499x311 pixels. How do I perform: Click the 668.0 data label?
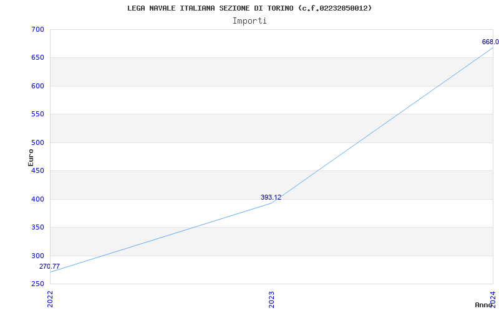[490, 42]
